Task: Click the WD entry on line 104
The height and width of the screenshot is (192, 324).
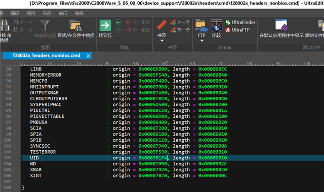Action: (33, 164)
